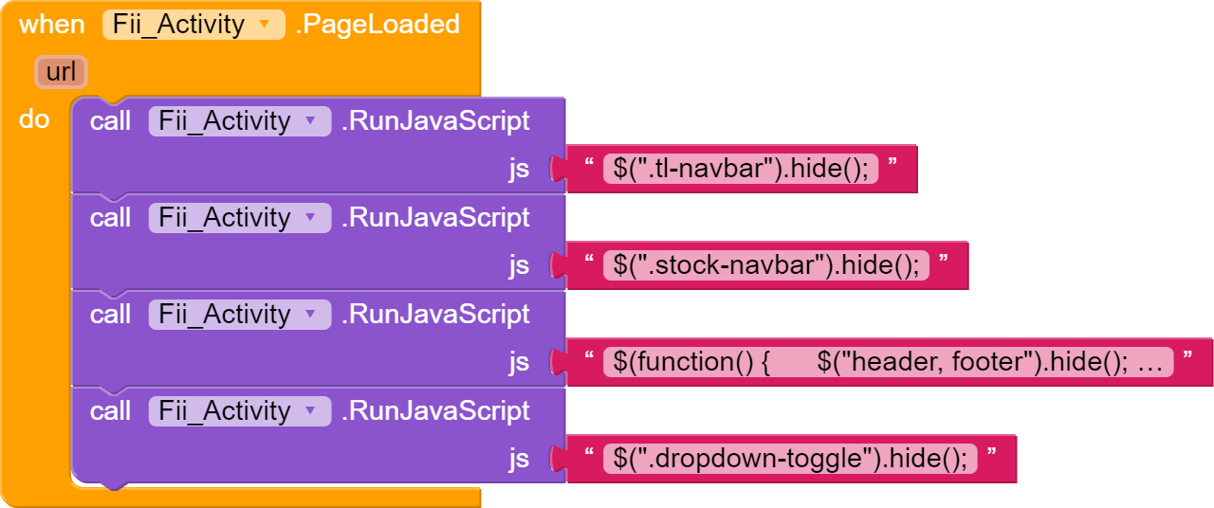Viewport: 1214px width, 508px height.
Task: Open Fii_Activity dropdown on the header, footer call block
Action: 309,315
